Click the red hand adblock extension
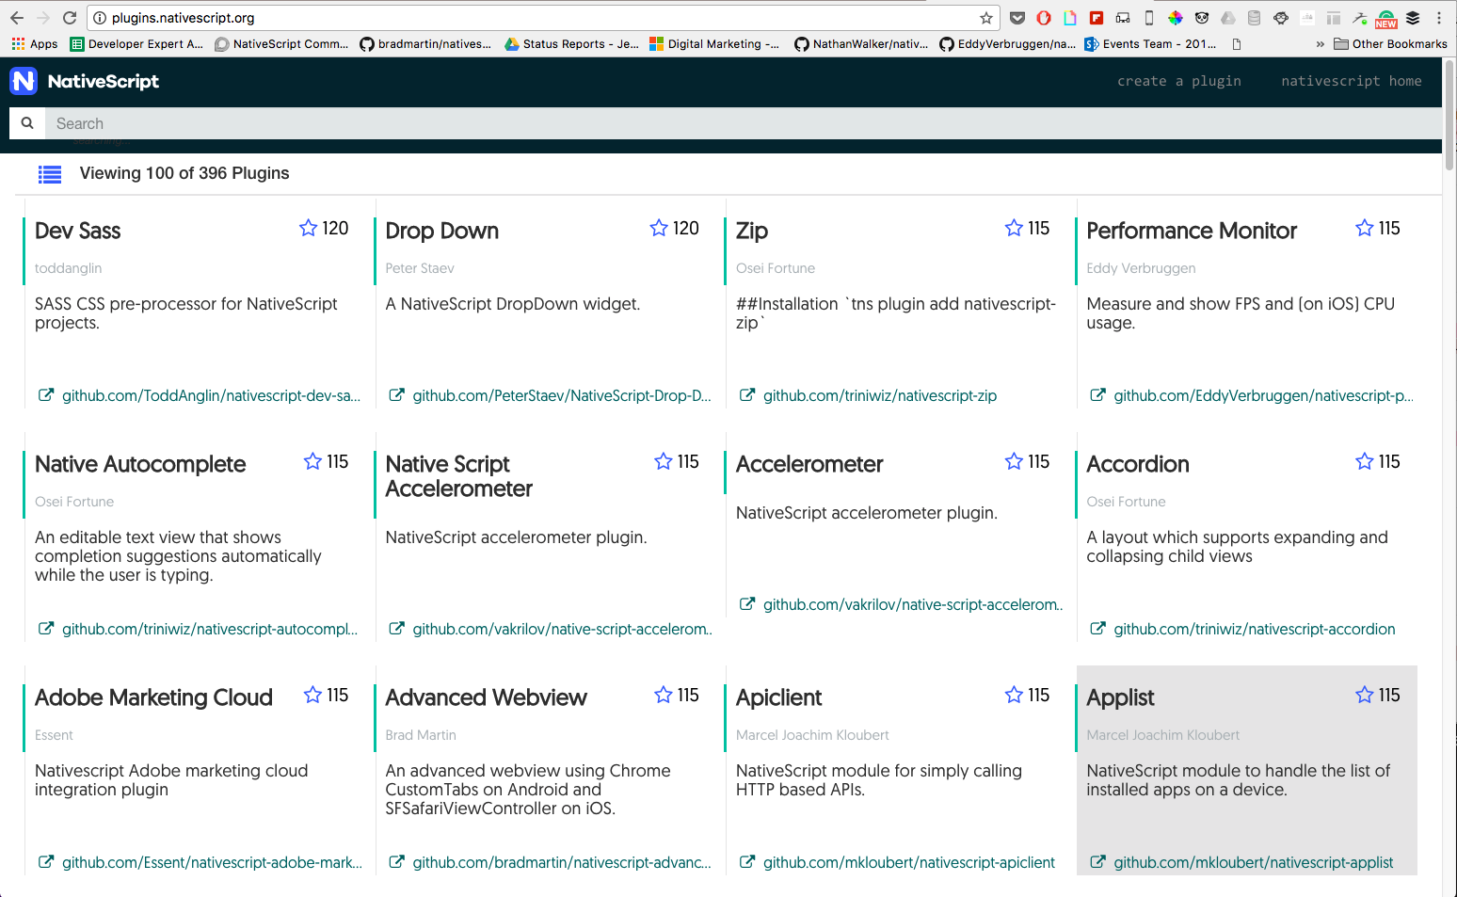The width and height of the screenshot is (1457, 897). 1044,18
